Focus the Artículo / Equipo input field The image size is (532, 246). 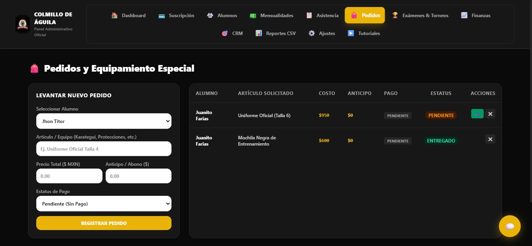(x=104, y=149)
